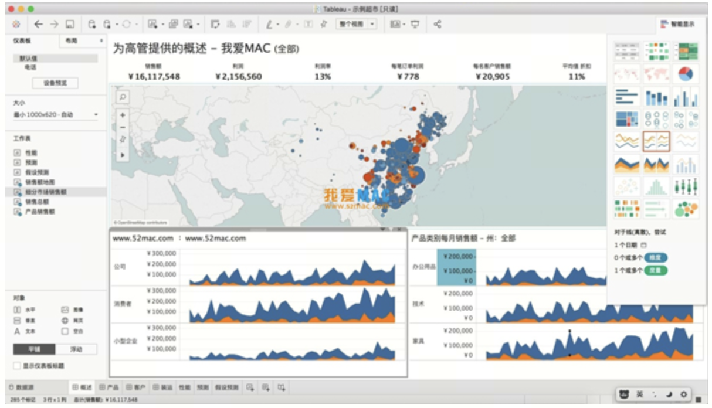Select the treemap chart type

click(627, 118)
